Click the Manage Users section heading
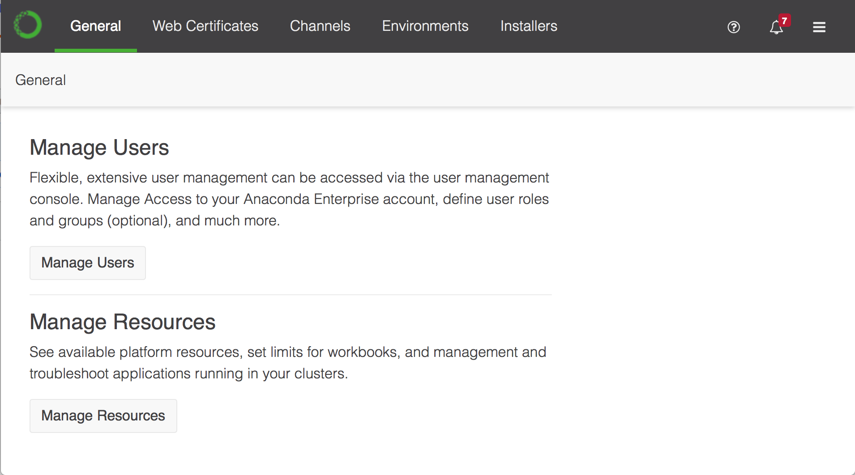855x475 pixels. pos(99,148)
